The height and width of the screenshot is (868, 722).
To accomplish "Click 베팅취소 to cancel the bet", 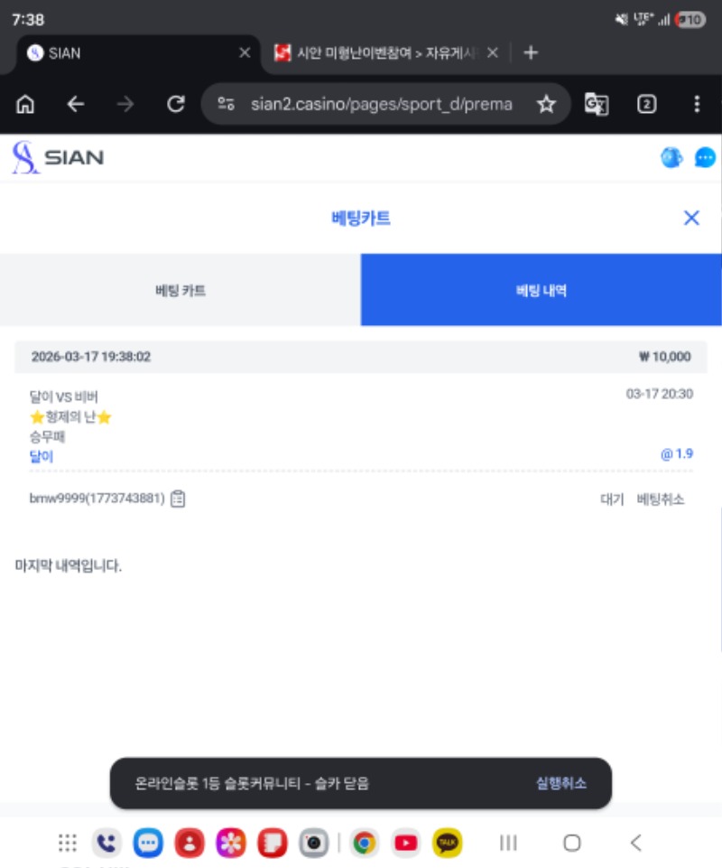I will [661, 499].
